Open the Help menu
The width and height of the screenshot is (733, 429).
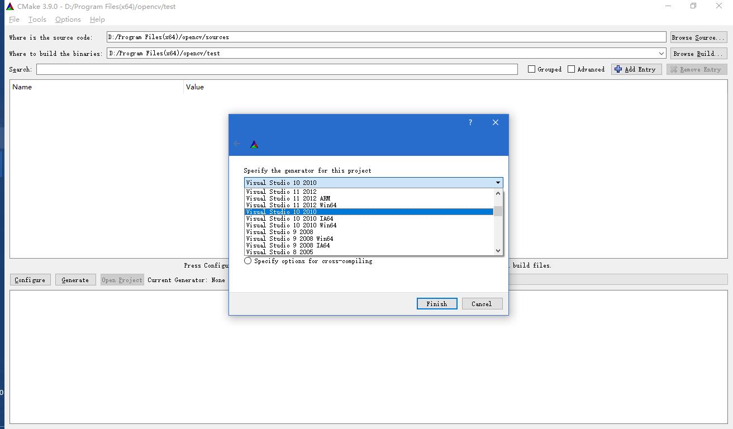point(97,19)
